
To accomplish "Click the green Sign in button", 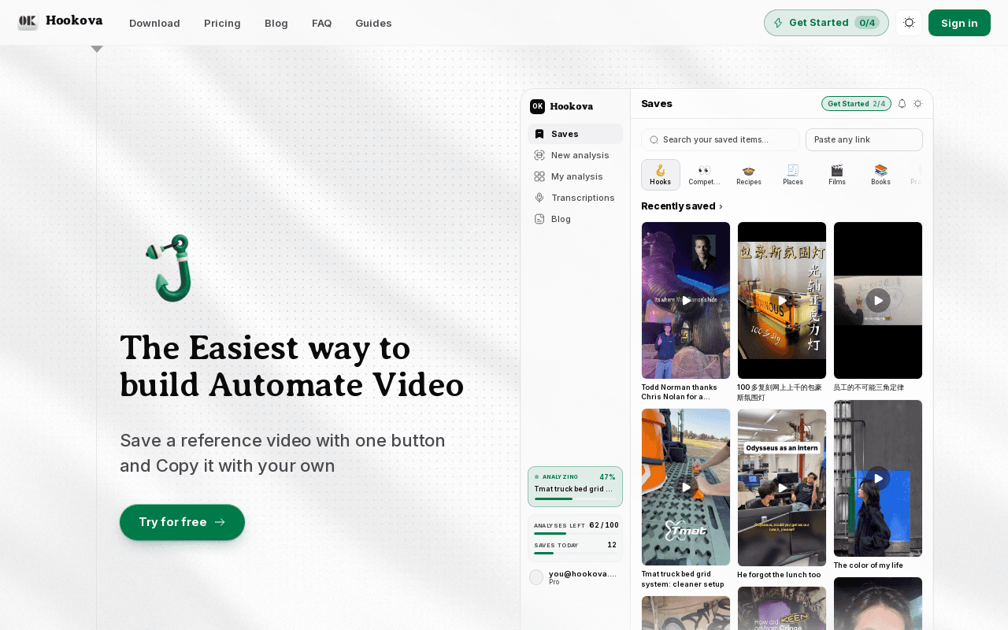I will (x=959, y=23).
